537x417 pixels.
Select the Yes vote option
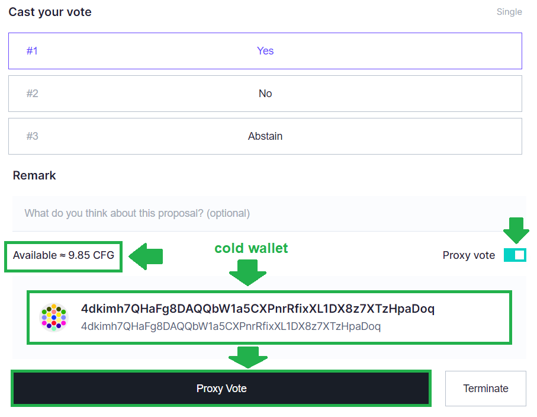coord(265,51)
